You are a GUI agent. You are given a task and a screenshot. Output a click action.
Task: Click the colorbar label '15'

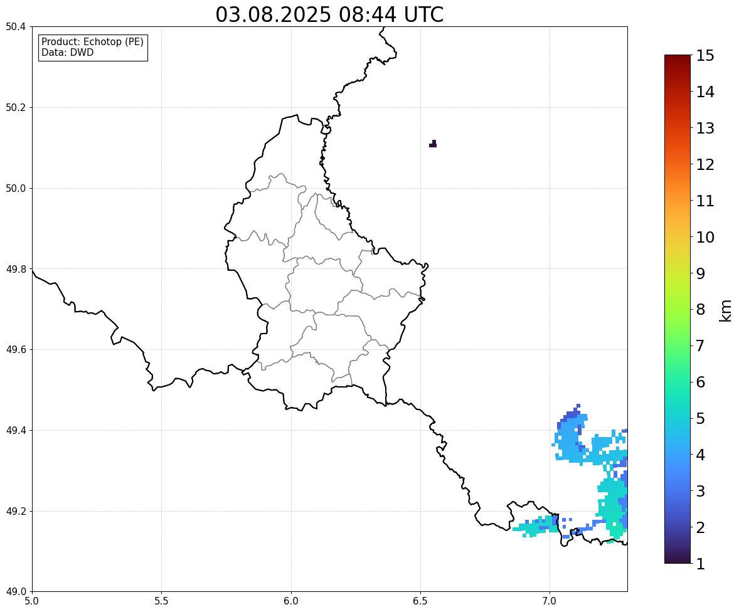click(705, 56)
